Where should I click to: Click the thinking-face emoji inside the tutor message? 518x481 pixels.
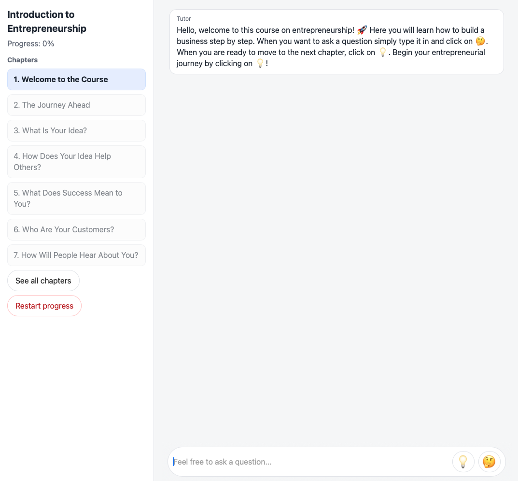(x=480, y=42)
